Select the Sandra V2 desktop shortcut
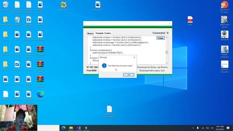Image resolution: width=233 pixels, height=131 pixels. [225, 36]
